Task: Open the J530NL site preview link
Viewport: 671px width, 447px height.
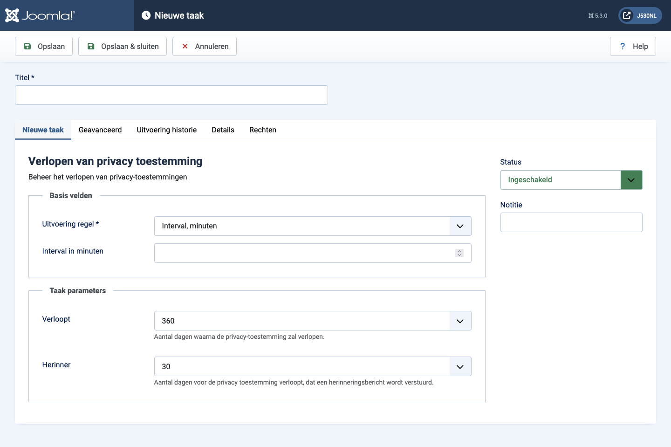Action: (640, 15)
